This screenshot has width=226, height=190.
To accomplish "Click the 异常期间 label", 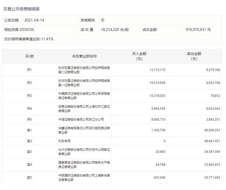I will point(88,20).
